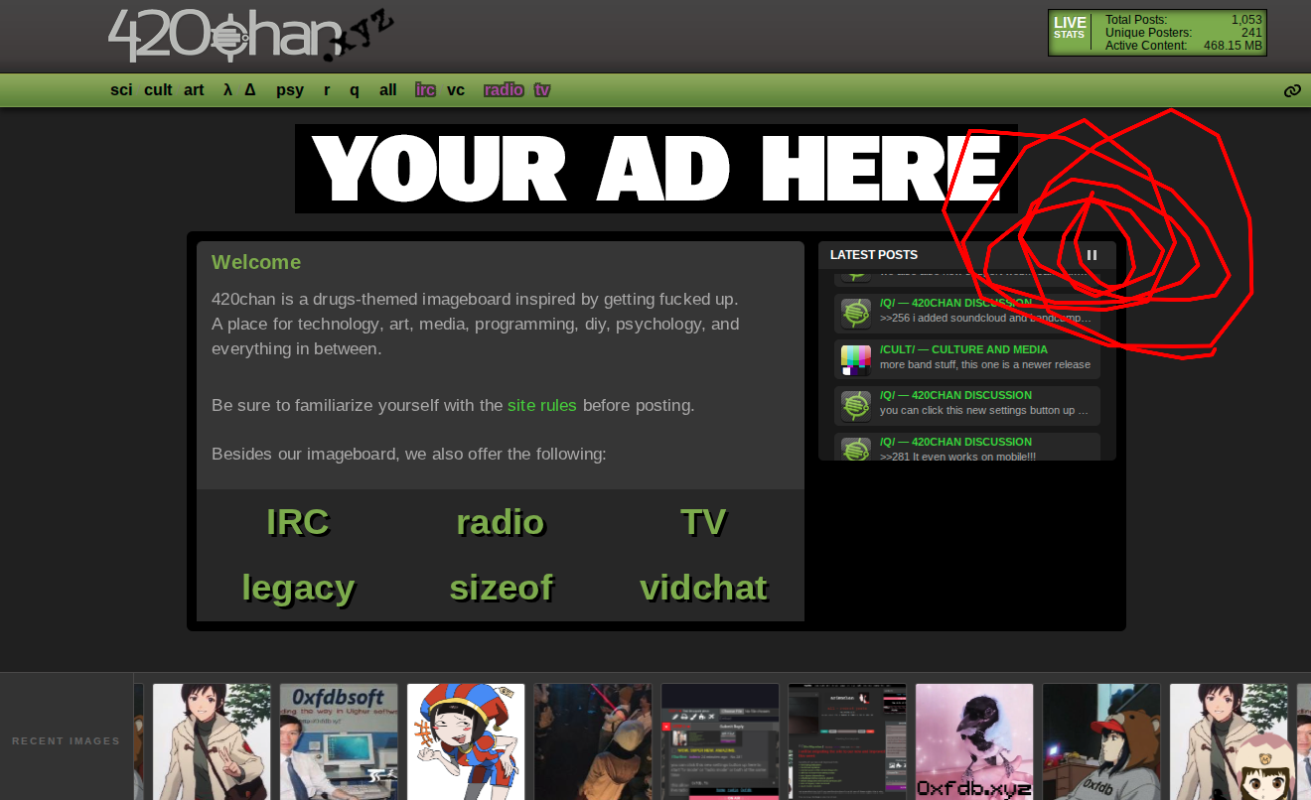
Task: Open the 'site rules' link
Action: pos(542,405)
